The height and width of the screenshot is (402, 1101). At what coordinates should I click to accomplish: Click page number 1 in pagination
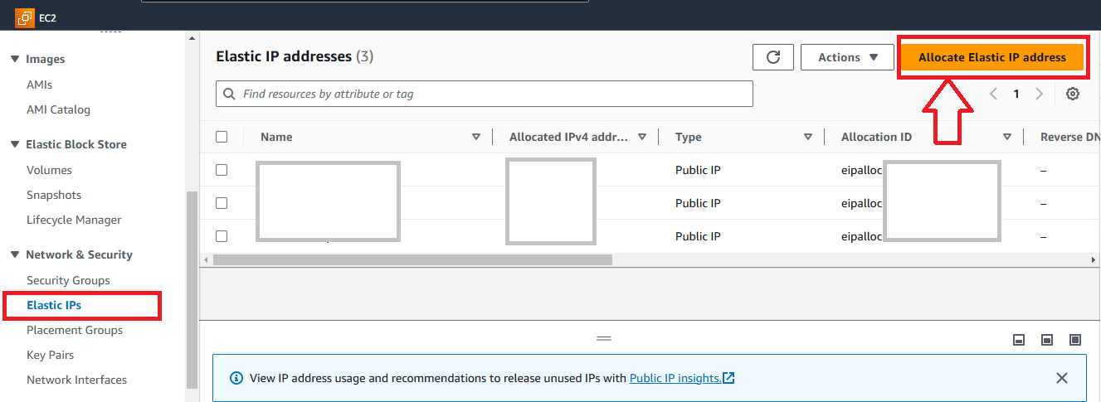pos(1016,94)
